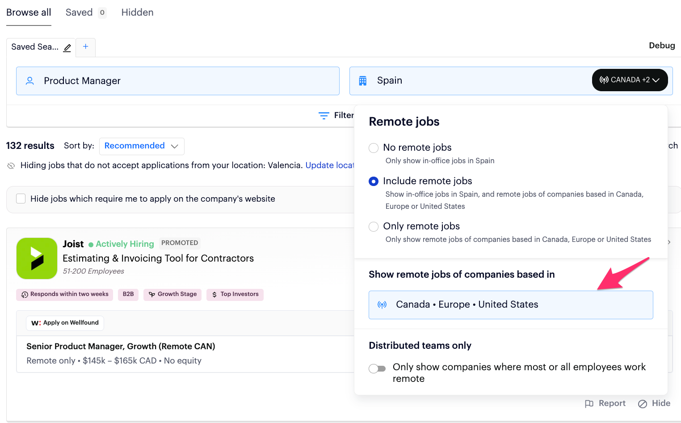Viewport: 681px width, 423px height.
Task: Add a new saved search tab
Action: (x=85, y=47)
